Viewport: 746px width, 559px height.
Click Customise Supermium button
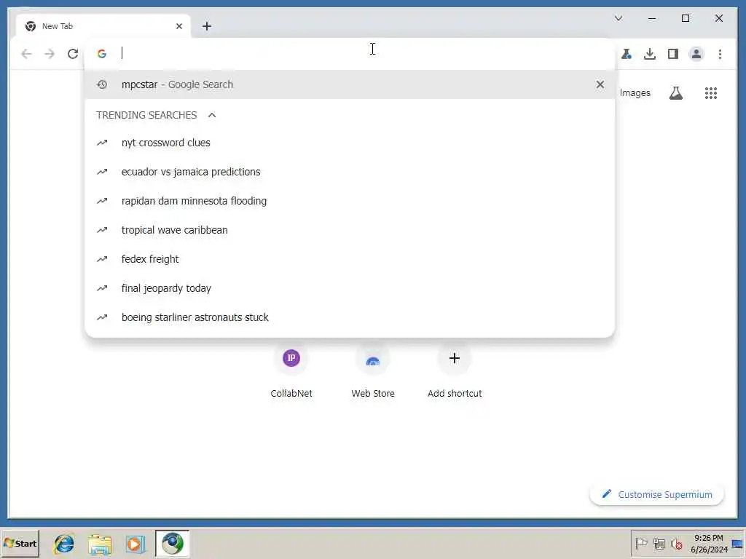pos(656,494)
